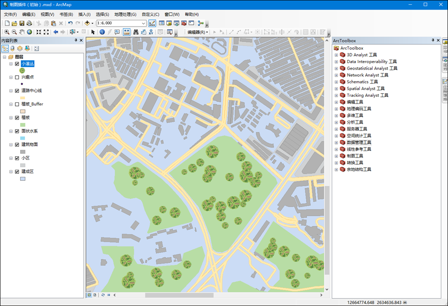This screenshot has width=448, height=306.
Task: Uncheck the 建成区 layer checkbox
Action: click(17, 172)
